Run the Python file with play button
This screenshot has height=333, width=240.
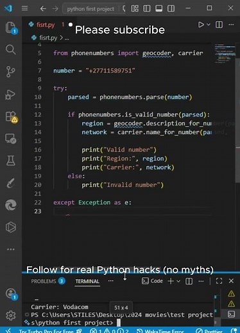[x=201, y=24]
